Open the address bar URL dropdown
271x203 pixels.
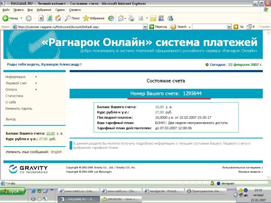point(145,27)
